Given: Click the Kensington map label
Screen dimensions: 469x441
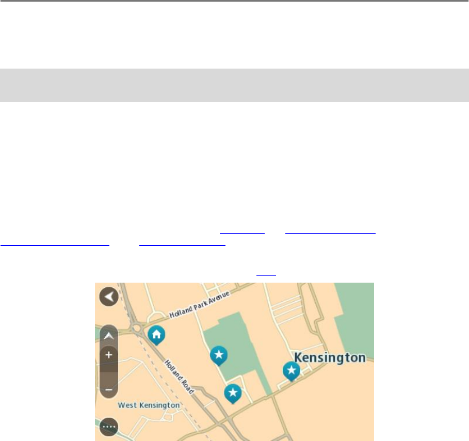Looking at the screenshot, I should click(330, 357).
